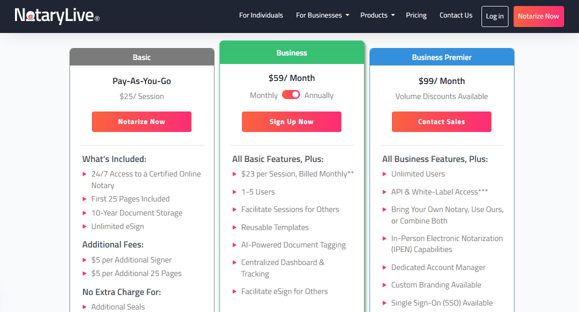Toggle the Monthly/Annually billing switch
This screenshot has width=579, height=312.
click(291, 95)
